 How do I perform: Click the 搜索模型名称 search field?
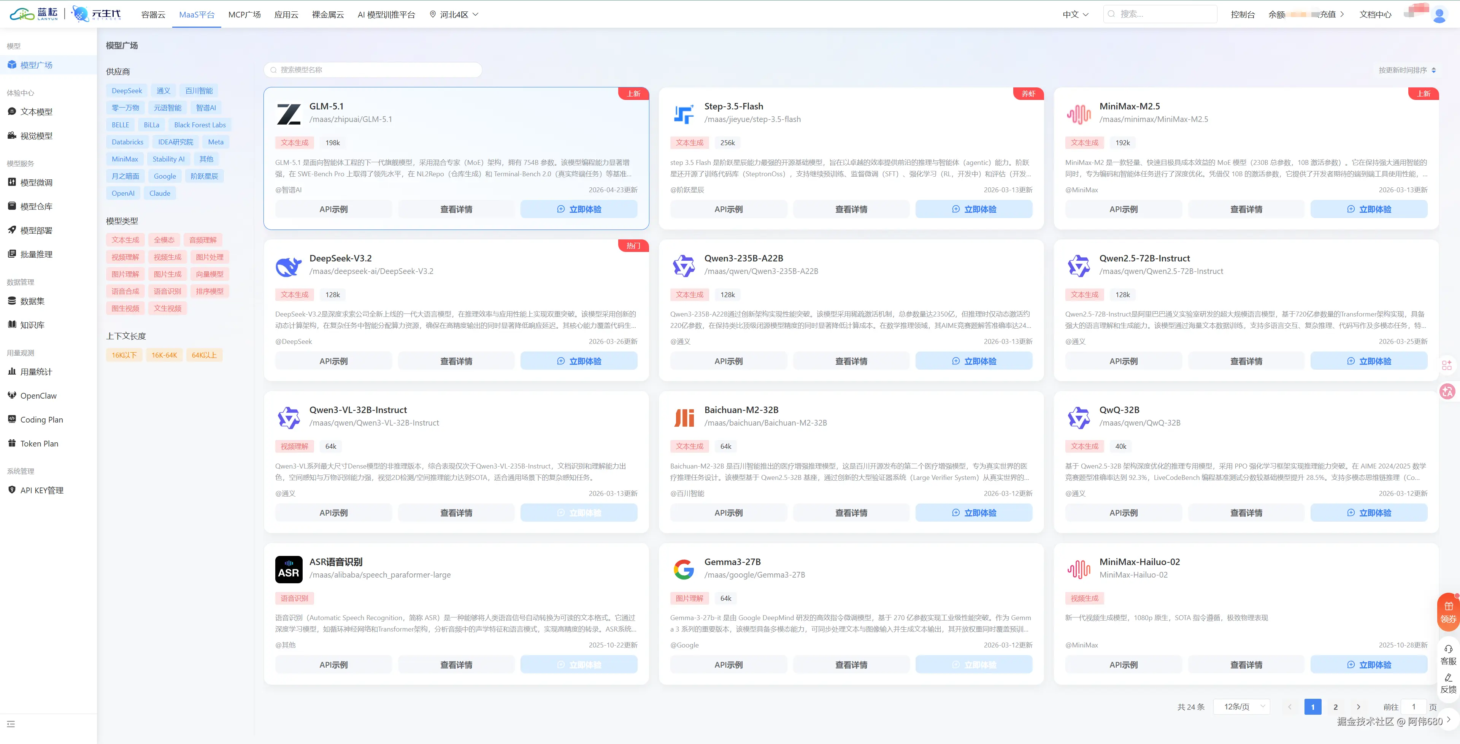tap(373, 70)
